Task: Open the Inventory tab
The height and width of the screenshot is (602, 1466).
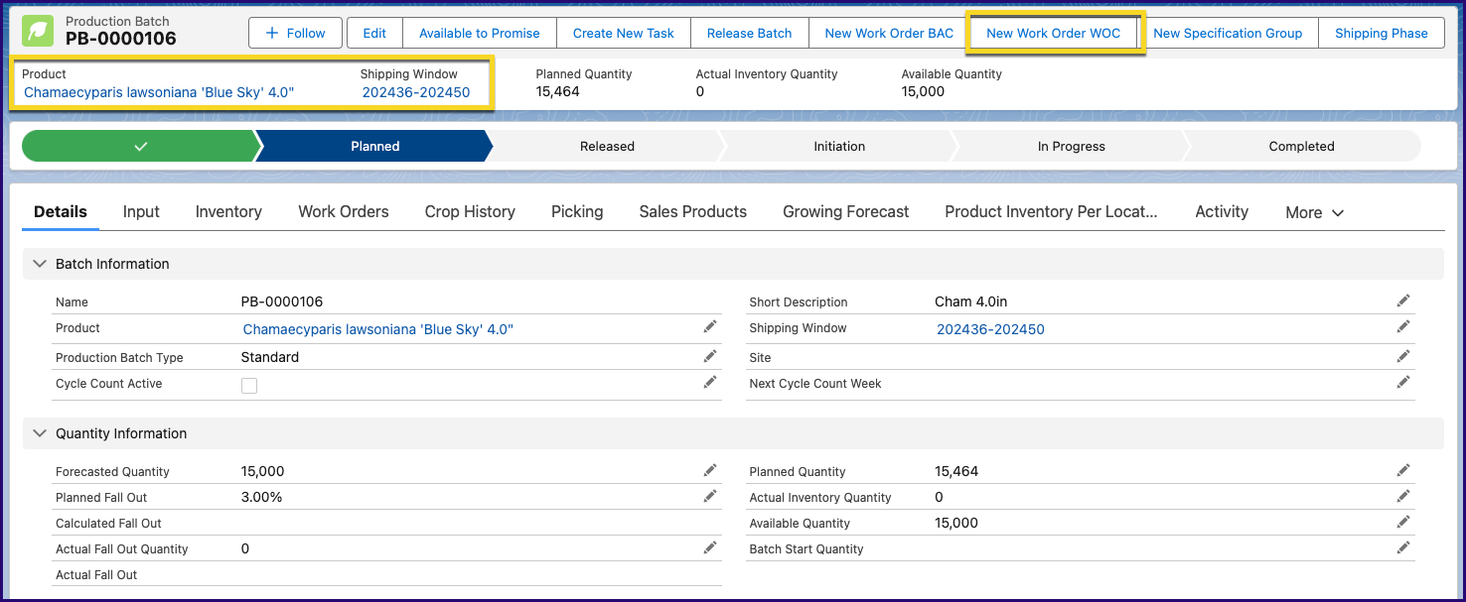Action: [x=228, y=211]
